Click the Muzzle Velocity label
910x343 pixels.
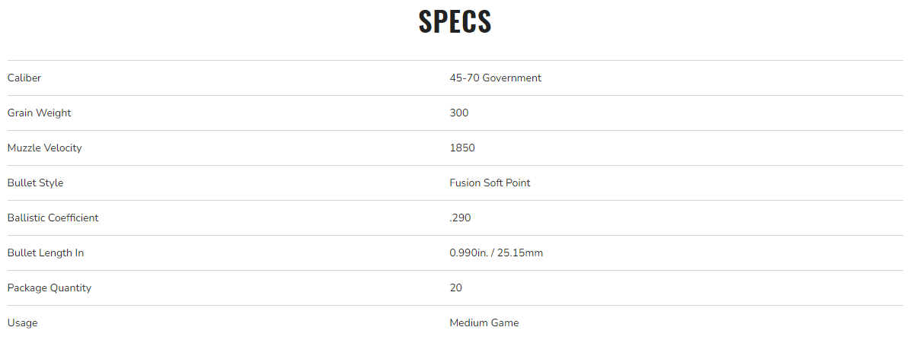[x=44, y=148]
